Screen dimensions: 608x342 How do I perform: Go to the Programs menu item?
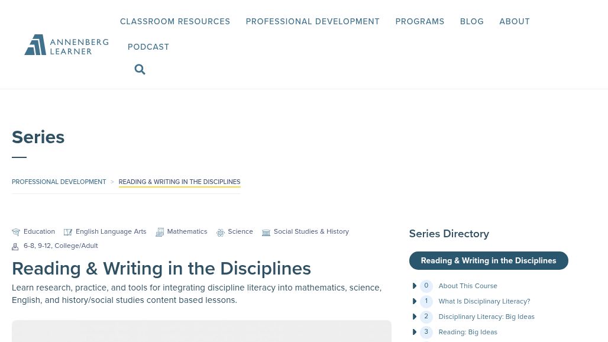point(420,22)
